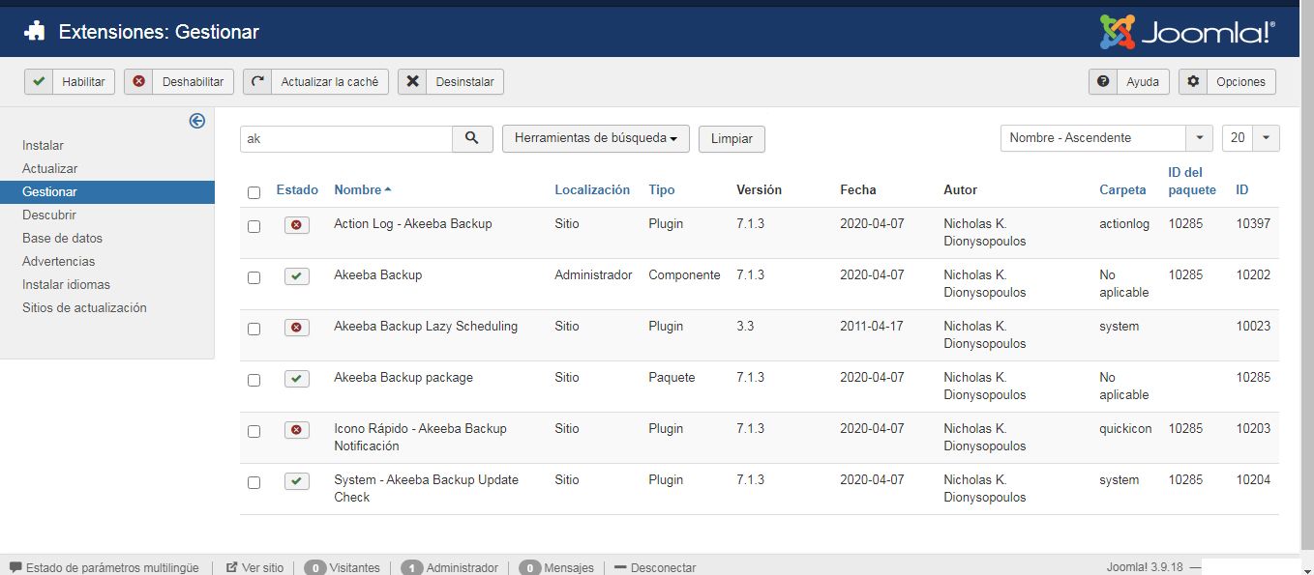The width and height of the screenshot is (1314, 575).
Task: Click the name Akeeba Backup Lazy Scheduling
Action: 426,327
